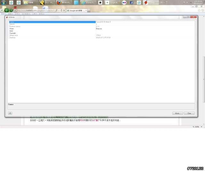This screenshot has width=205, height=171.
Task: Open the address bar dropdown arrow
Action: coord(59,11)
